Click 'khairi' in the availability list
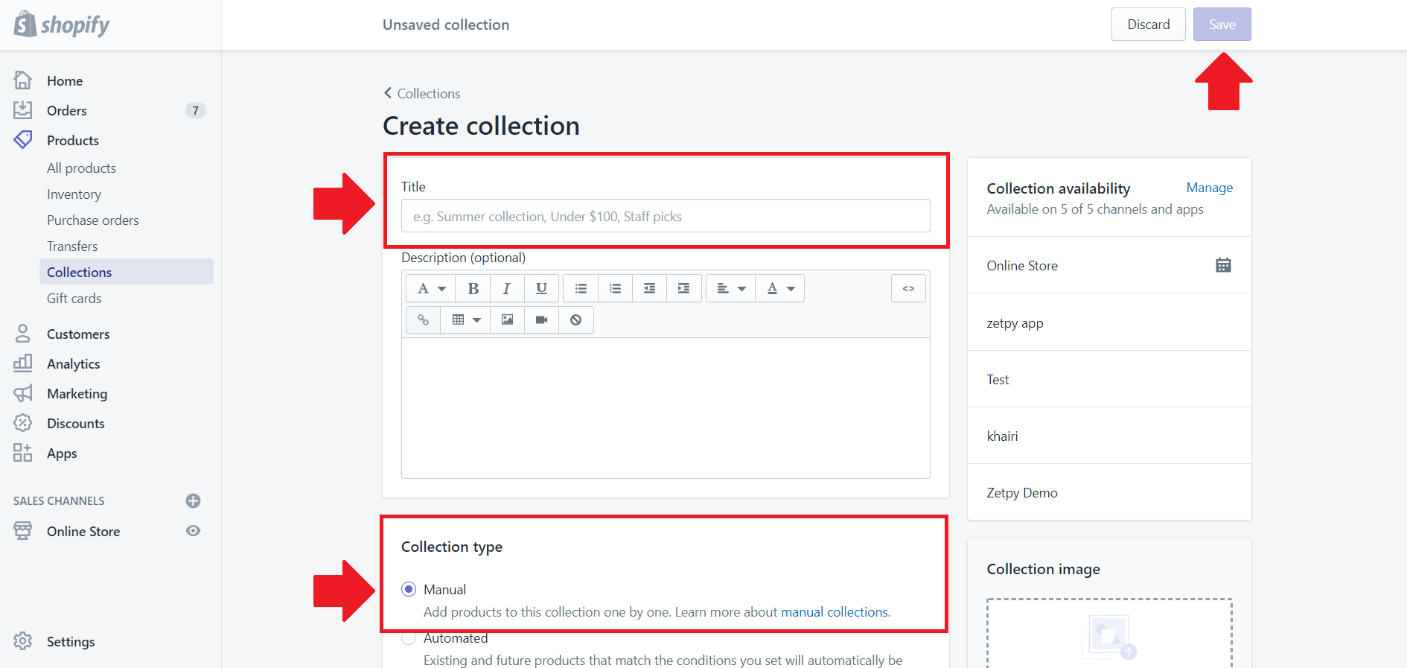 click(1002, 436)
